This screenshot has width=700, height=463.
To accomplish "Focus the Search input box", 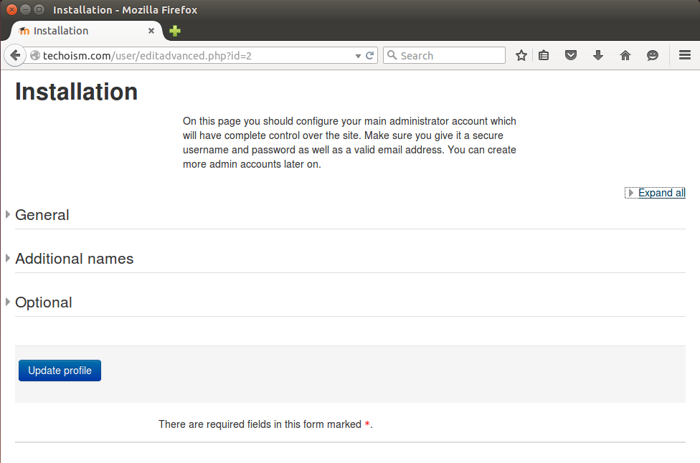I will point(444,55).
